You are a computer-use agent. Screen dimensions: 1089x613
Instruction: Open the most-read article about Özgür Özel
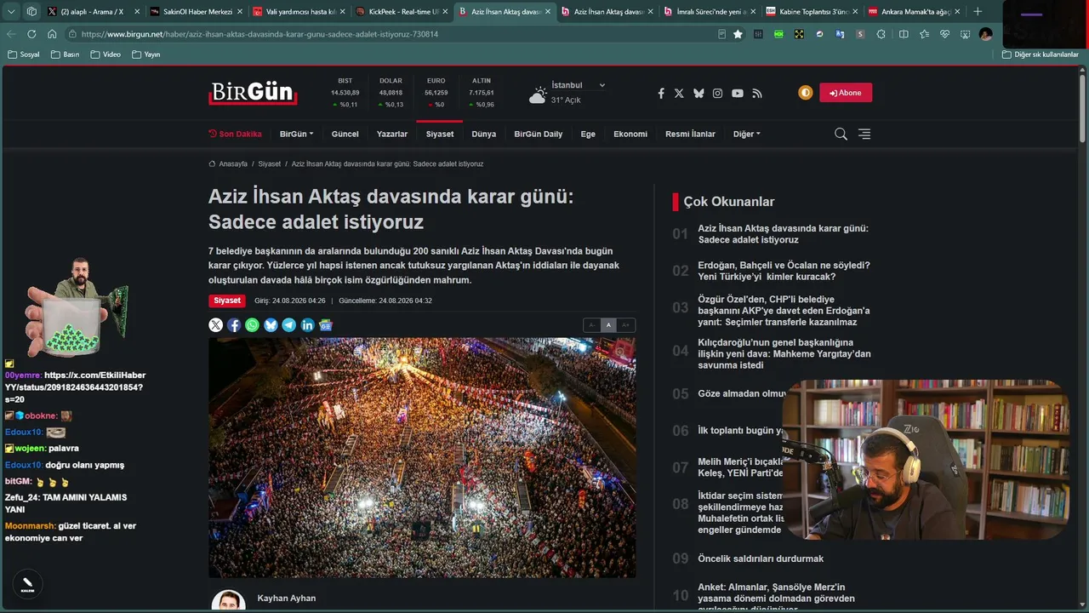tap(784, 311)
